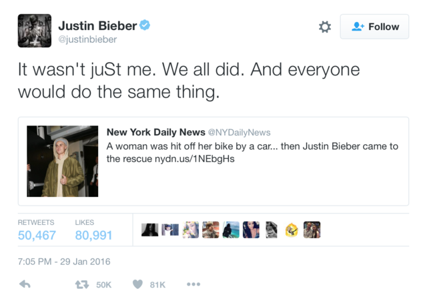Click the Justin Bieber display name

[x=97, y=25]
